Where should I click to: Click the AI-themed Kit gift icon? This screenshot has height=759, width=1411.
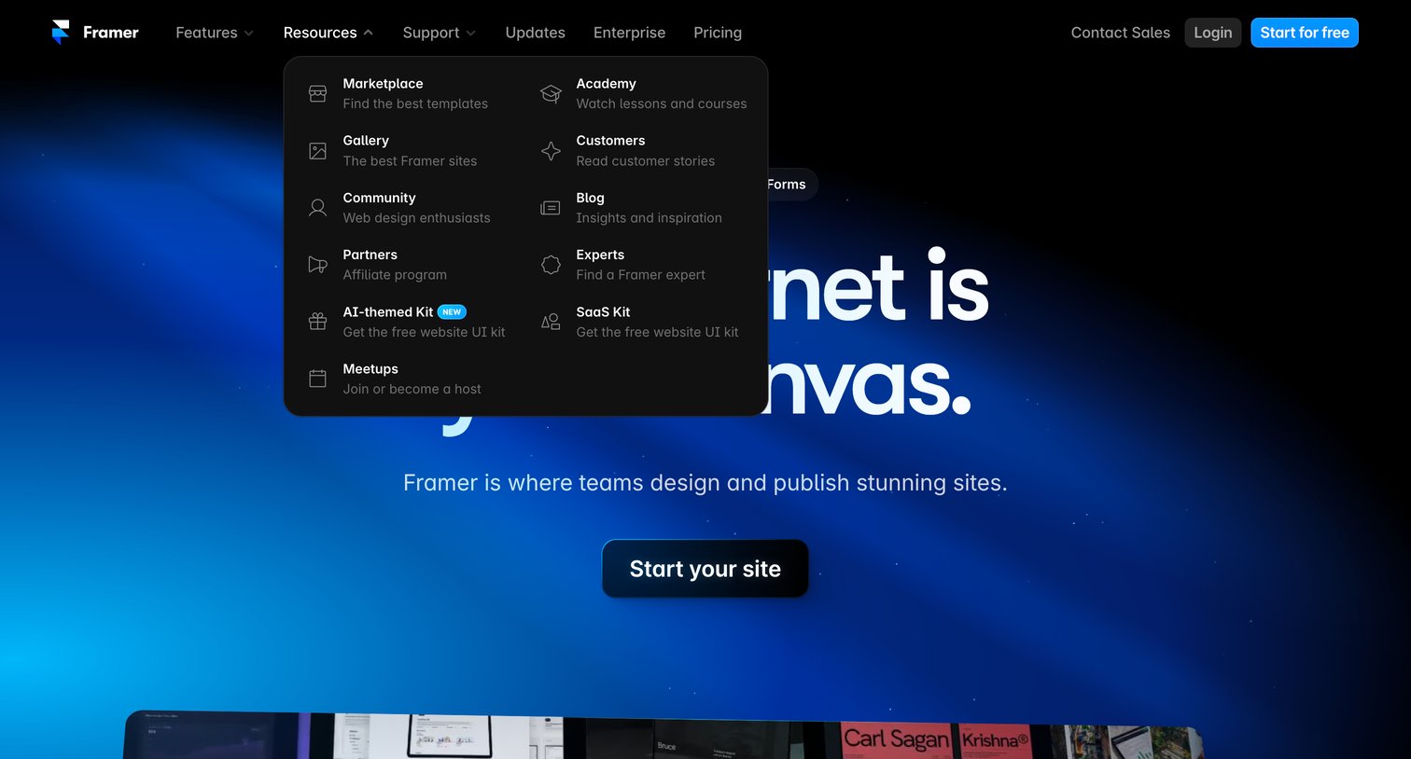pyautogui.click(x=317, y=322)
